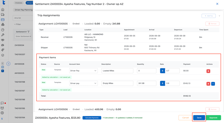
Task: Open the billing card icon in sidebar
Action: pyautogui.click(x=3, y=20)
